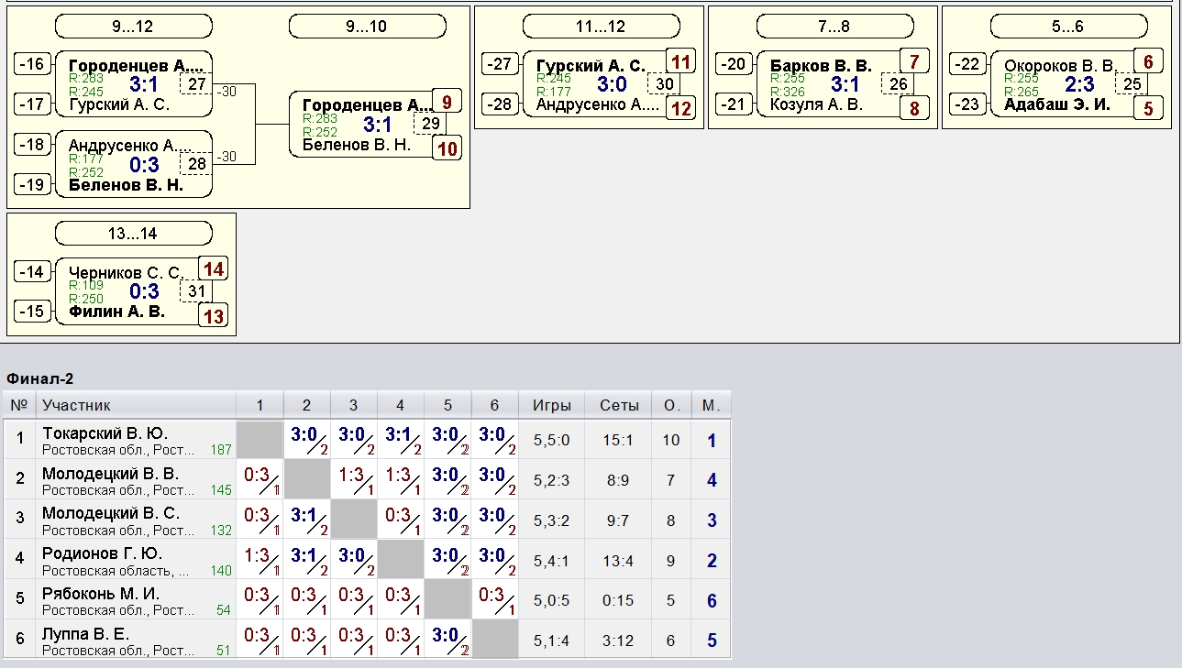Click place badge 12
Screen dimensions: 1182x668
[x=680, y=109]
